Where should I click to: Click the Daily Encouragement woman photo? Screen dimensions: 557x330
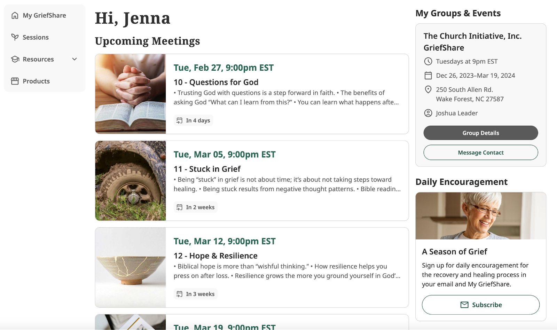point(481,216)
